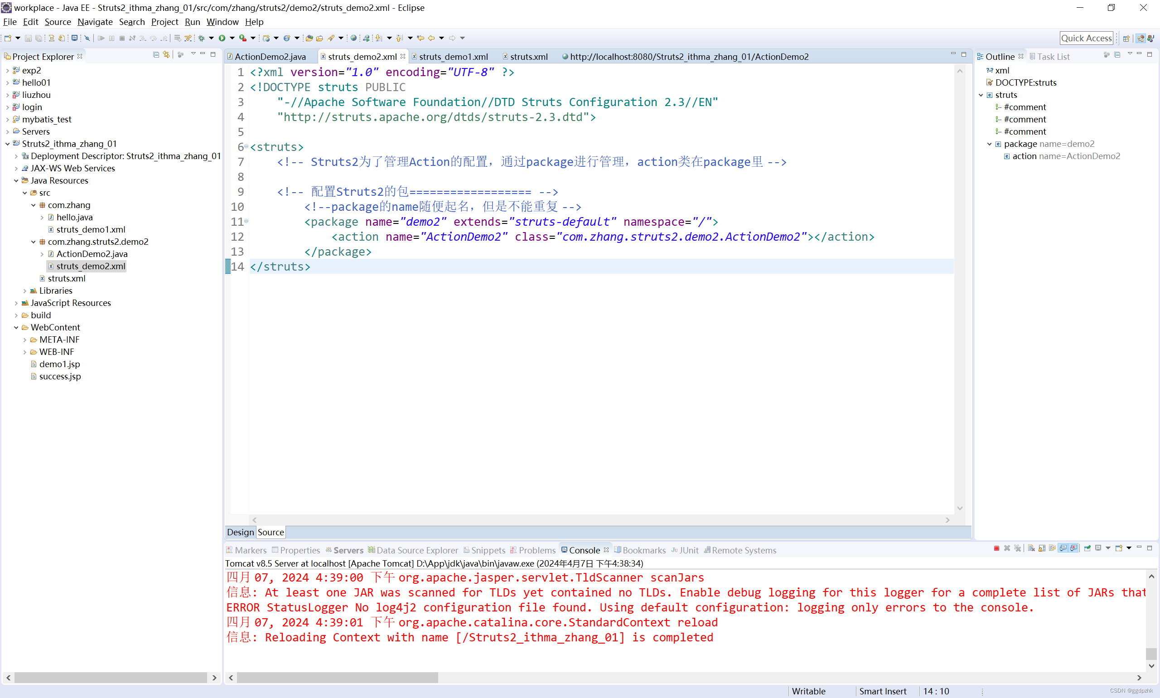Click the Run Last Tool icon
1160x698 pixels.
pyautogui.click(x=242, y=38)
